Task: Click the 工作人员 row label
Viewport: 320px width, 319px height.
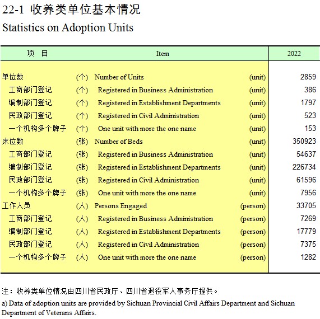Action: click(16, 205)
